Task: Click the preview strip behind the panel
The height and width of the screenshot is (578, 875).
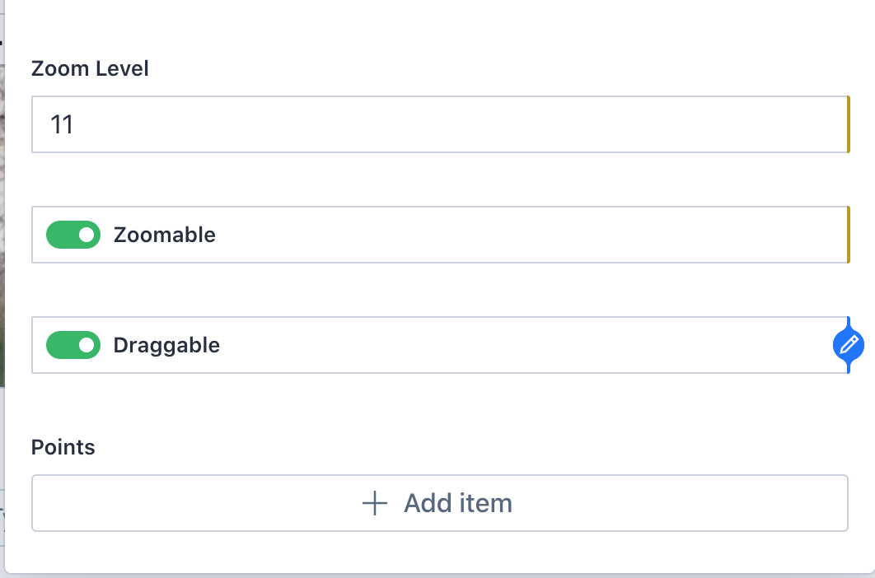Action: pyautogui.click(x=2, y=247)
